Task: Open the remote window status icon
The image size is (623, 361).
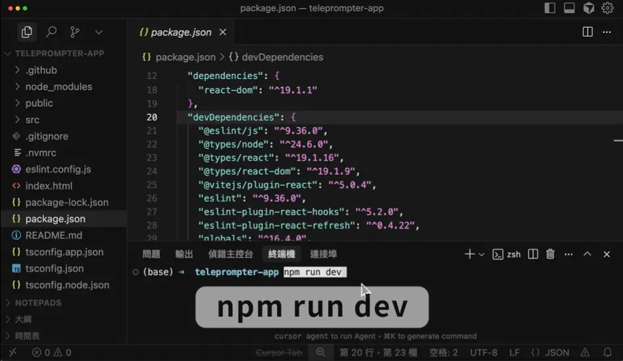Action: [12, 352]
